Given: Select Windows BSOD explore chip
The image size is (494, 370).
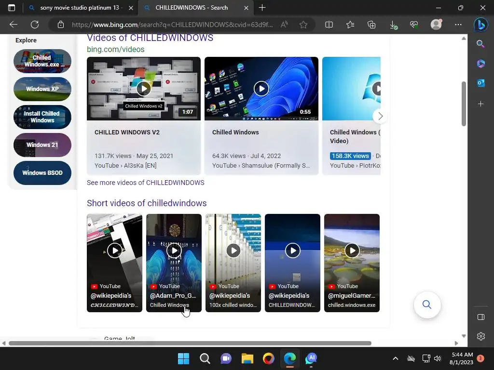Looking at the screenshot, I should coord(42,173).
